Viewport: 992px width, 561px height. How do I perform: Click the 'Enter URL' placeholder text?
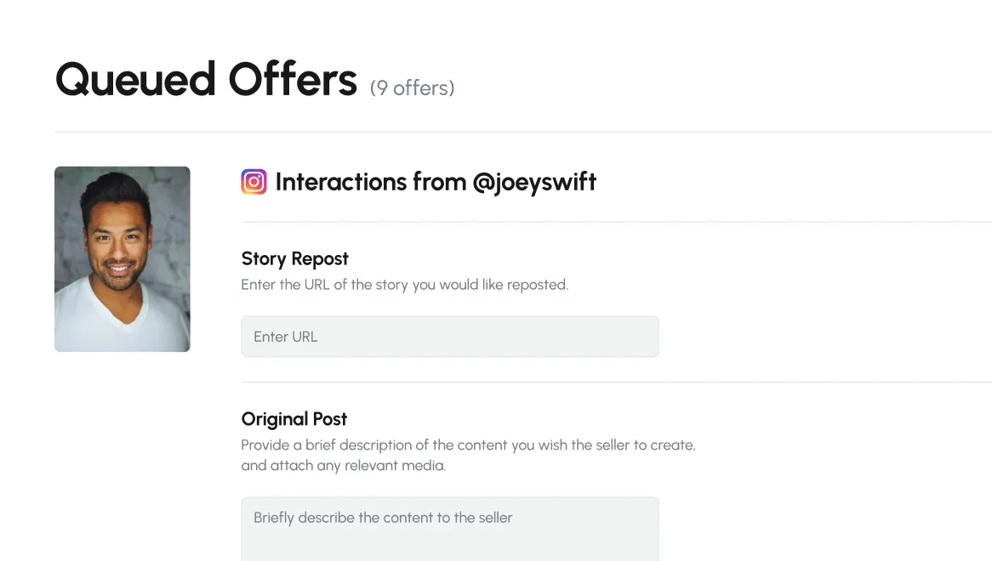pos(285,337)
